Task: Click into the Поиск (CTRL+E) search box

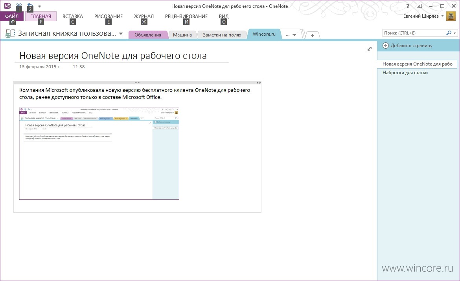Action: click(414, 33)
